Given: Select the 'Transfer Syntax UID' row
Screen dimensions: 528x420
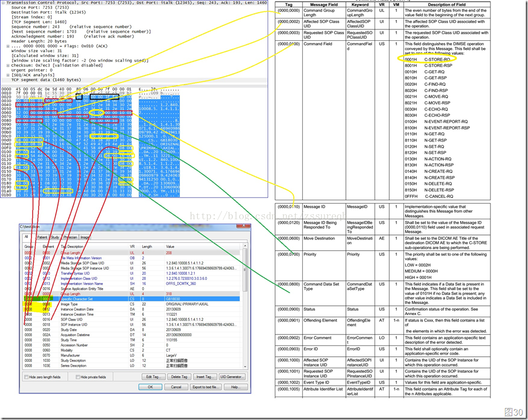Looking at the screenshot, I should click(x=132, y=274).
